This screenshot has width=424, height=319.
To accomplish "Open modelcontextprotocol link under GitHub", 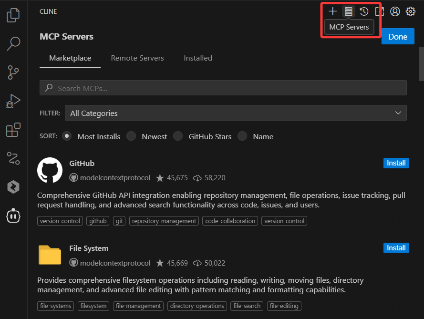I will tap(115, 178).
